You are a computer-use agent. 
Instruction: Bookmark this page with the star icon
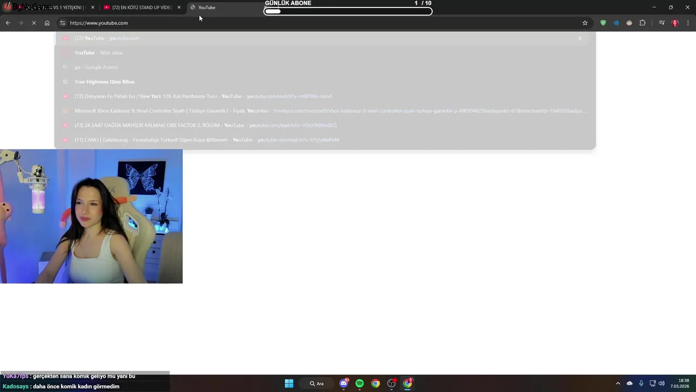[585, 23]
